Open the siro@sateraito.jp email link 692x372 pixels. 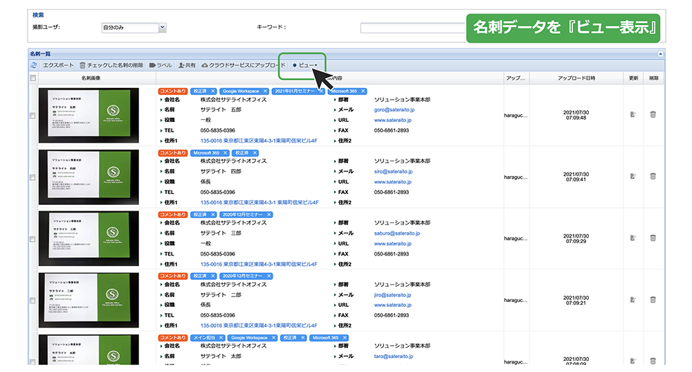393,171
